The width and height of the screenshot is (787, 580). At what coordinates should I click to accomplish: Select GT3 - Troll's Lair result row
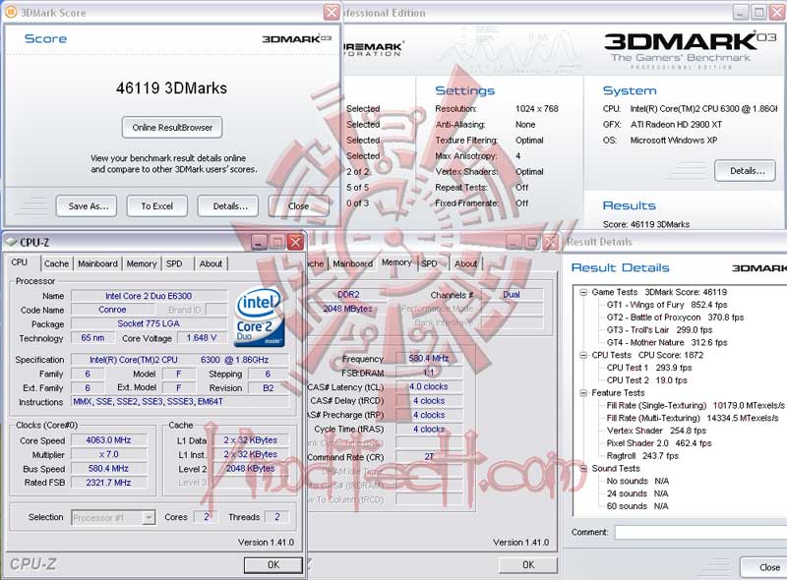tap(659, 329)
